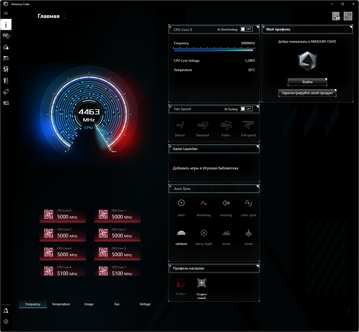The height and width of the screenshot is (332, 359).
Task: Toggle the AI OverClocking switch
Action: pyautogui.click(x=247, y=29)
